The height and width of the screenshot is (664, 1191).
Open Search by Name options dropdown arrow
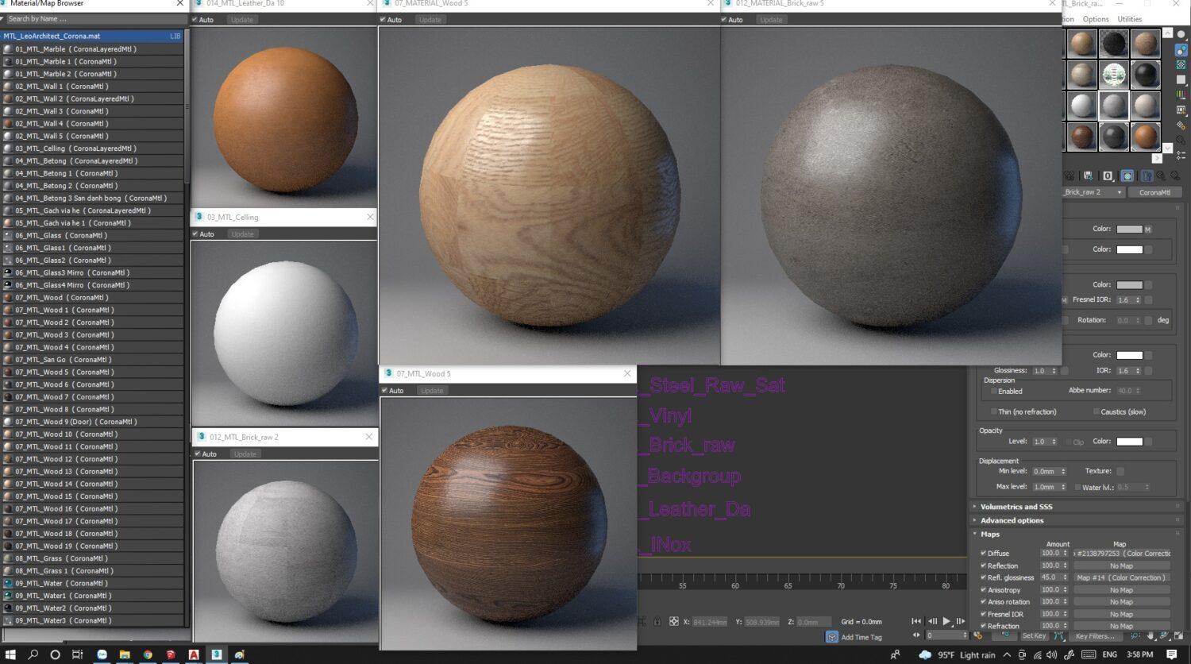coord(3,19)
